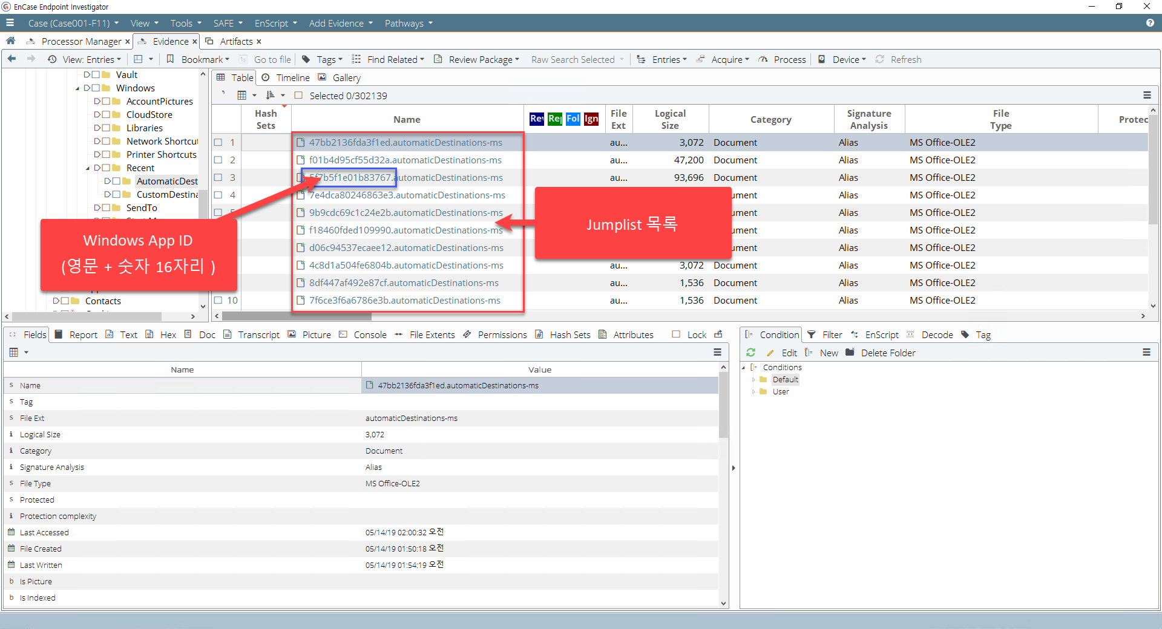
Task: Click the Home icon tab
Action: 11,41
